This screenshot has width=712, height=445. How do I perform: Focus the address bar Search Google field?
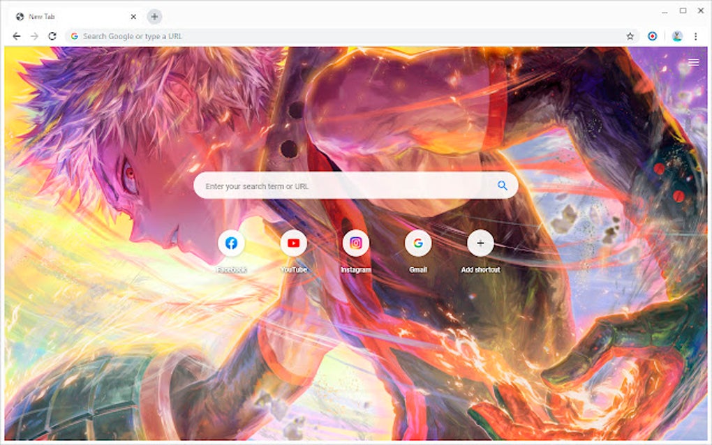click(x=352, y=36)
